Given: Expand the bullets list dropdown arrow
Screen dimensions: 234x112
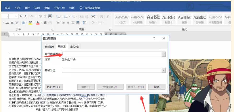Looking at the screenshot, I should [62, 16].
